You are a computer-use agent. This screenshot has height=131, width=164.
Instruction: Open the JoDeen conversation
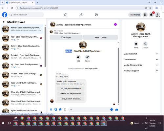pyautogui.click(x=22, y=75)
